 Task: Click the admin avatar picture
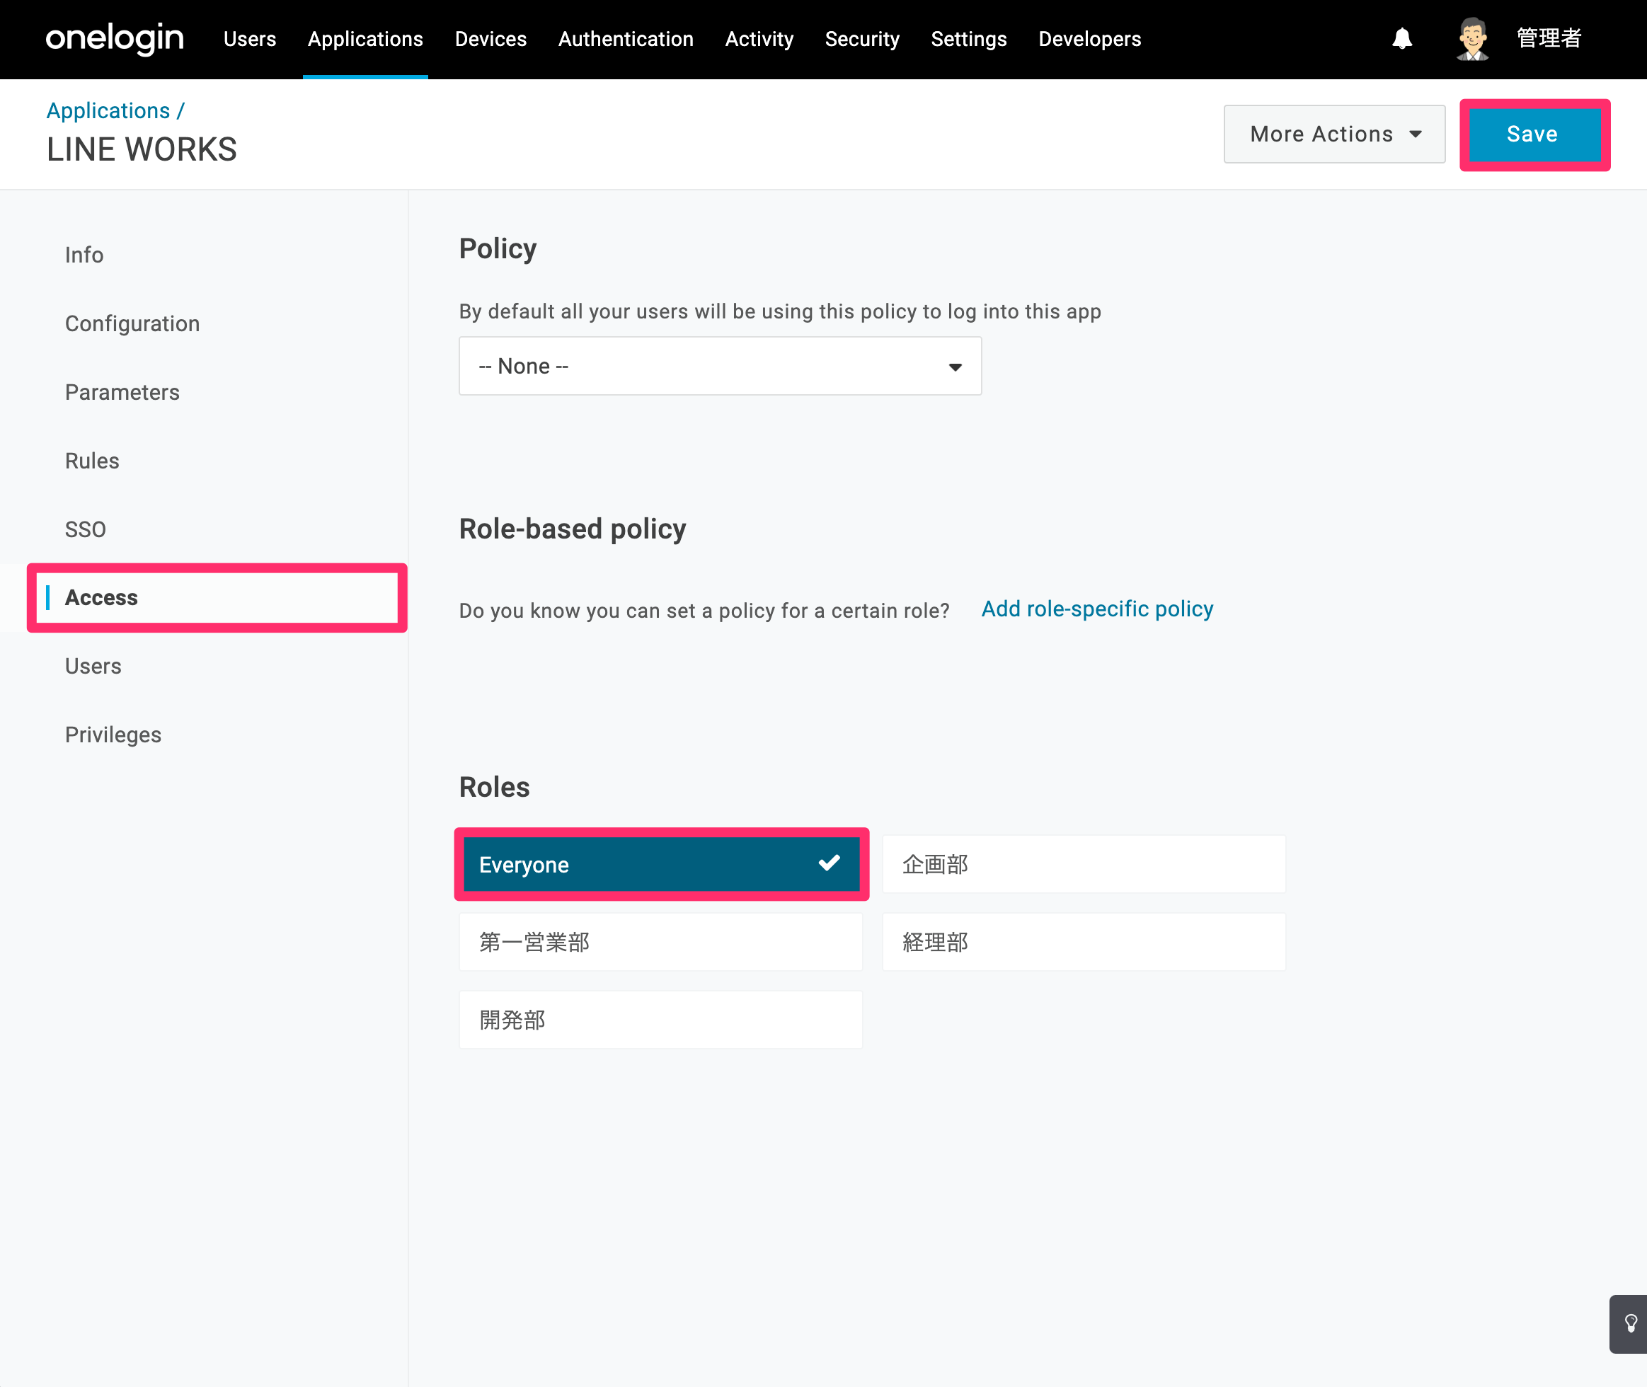(x=1472, y=38)
